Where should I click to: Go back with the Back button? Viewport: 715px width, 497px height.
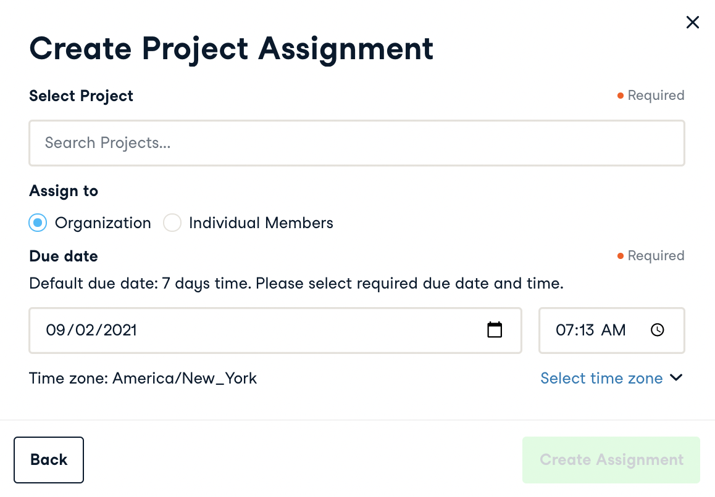[49, 460]
